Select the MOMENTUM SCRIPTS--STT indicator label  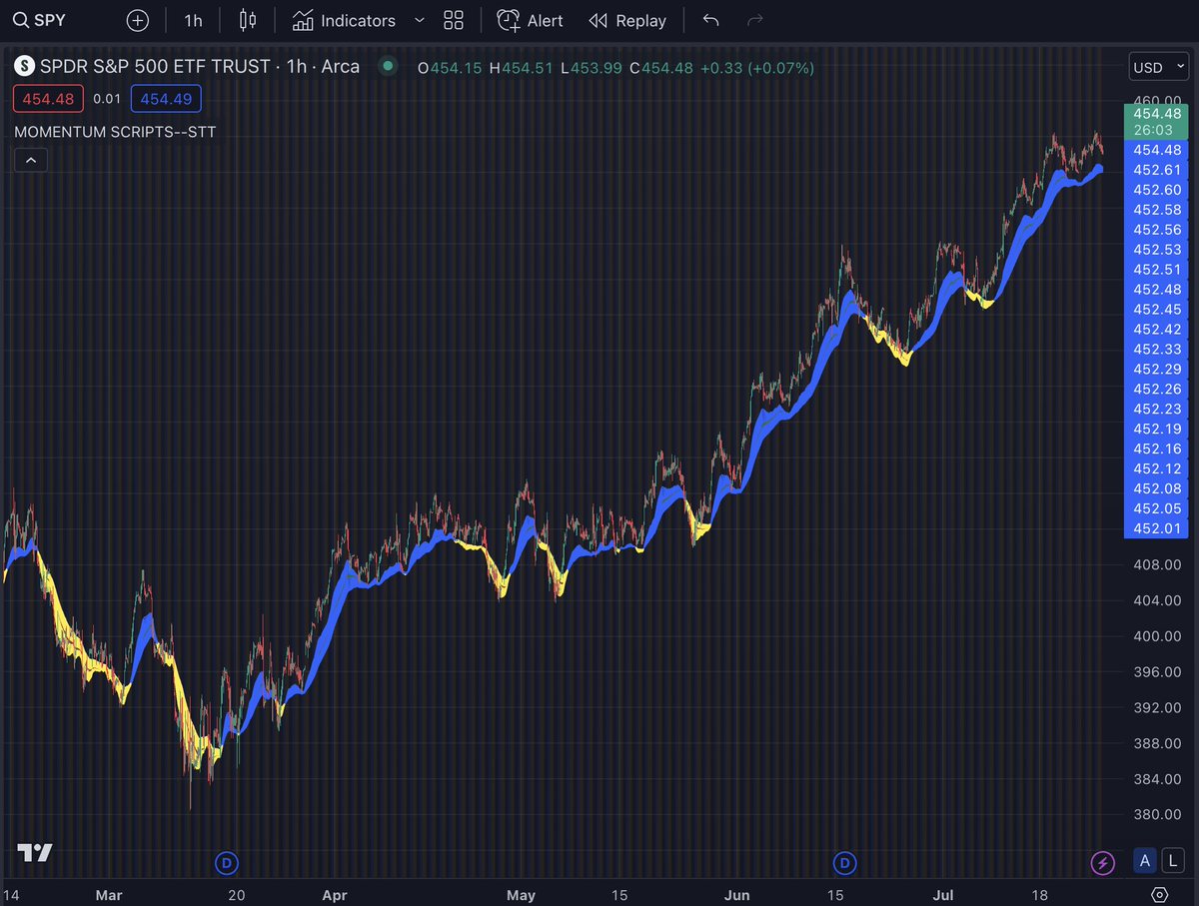(x=115, y=131)
